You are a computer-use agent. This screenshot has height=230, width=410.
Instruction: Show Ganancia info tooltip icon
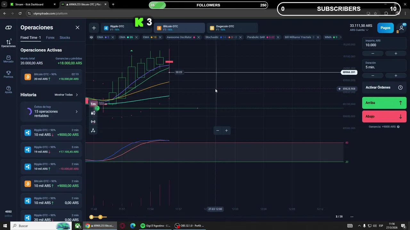point(398,127)
